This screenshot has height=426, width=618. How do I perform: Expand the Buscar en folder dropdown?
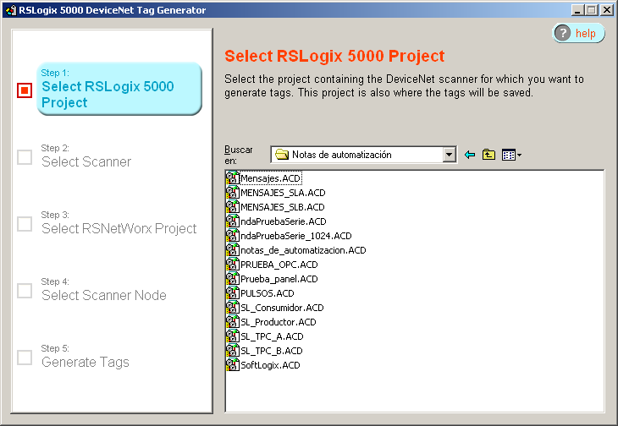tap(450, 155)
